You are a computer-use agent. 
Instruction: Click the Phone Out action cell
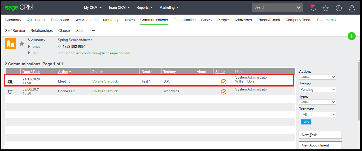click(x=66, y=91)
